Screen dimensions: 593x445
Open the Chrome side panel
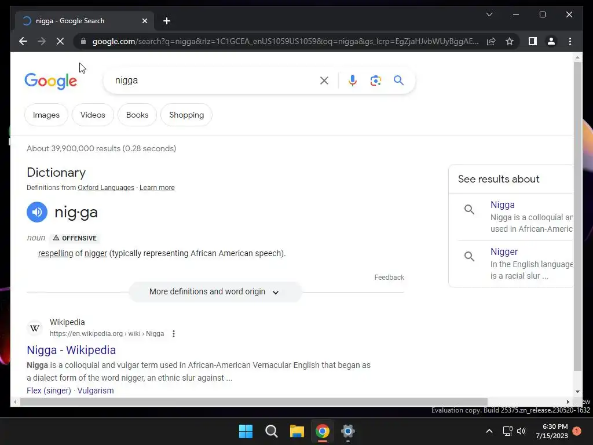[533, 41]
